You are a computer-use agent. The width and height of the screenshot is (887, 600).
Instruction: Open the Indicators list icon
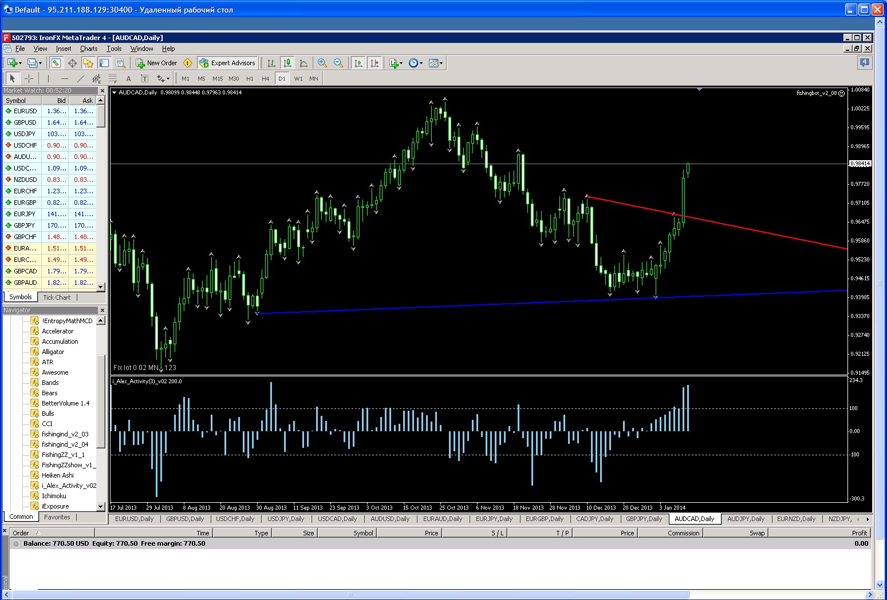[396, 63]
